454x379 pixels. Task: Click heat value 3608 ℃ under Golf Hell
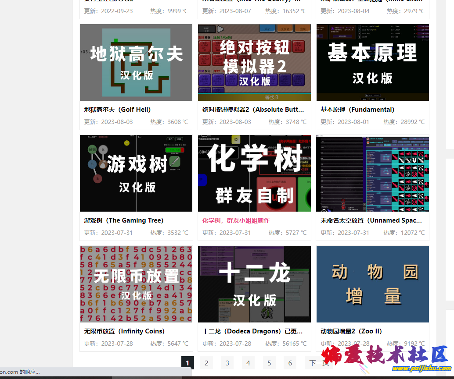point(169,122)
